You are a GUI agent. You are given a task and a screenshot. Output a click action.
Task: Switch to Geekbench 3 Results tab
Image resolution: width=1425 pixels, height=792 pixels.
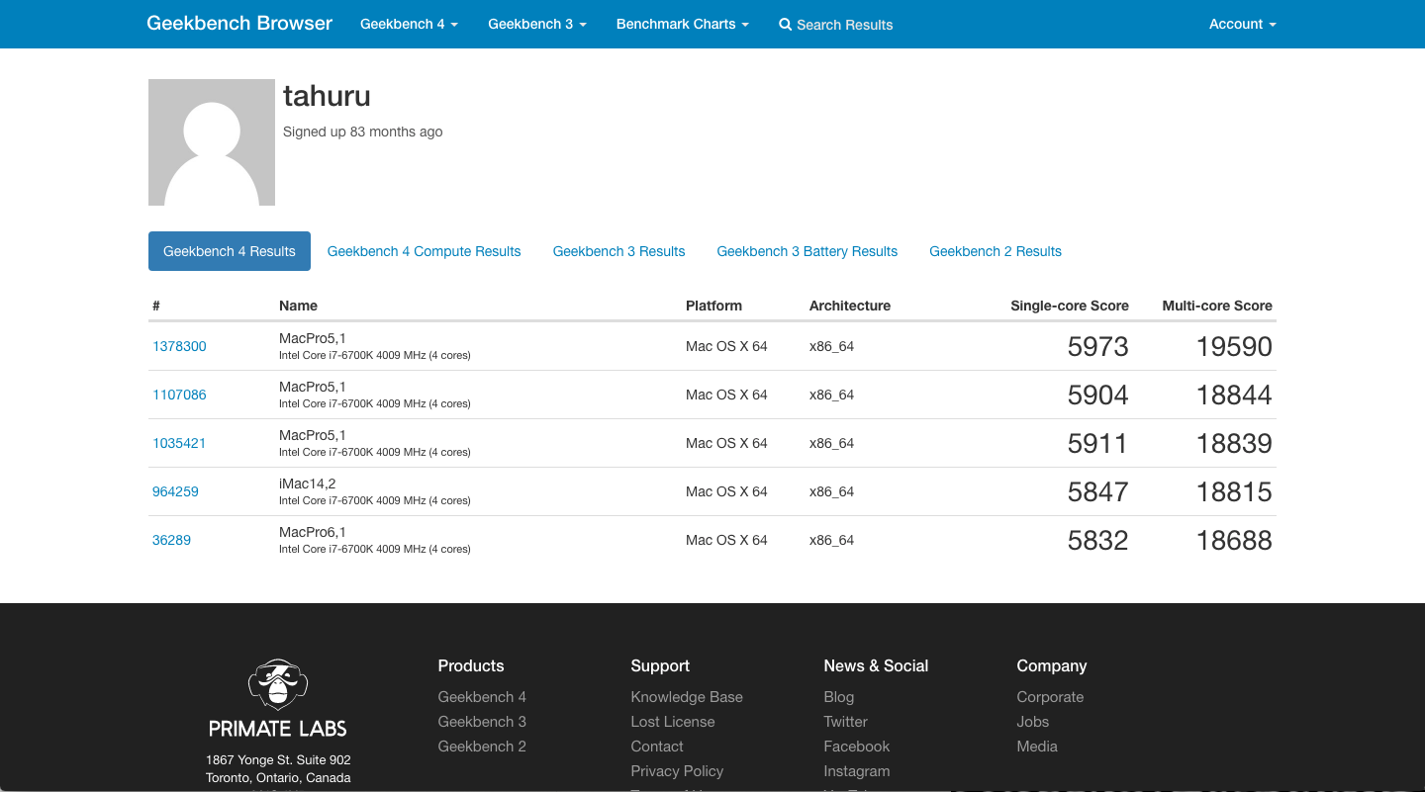tap(618, 251)
